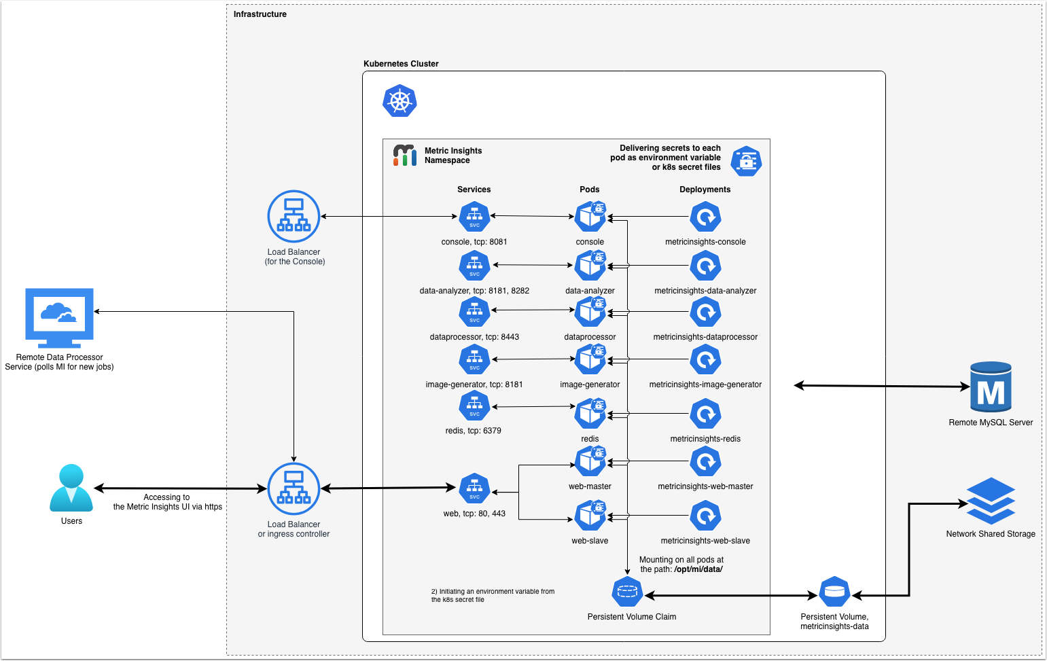
Task: Click the "Pods" column heading
Action: pyautogui.click(x=590, y=190)
